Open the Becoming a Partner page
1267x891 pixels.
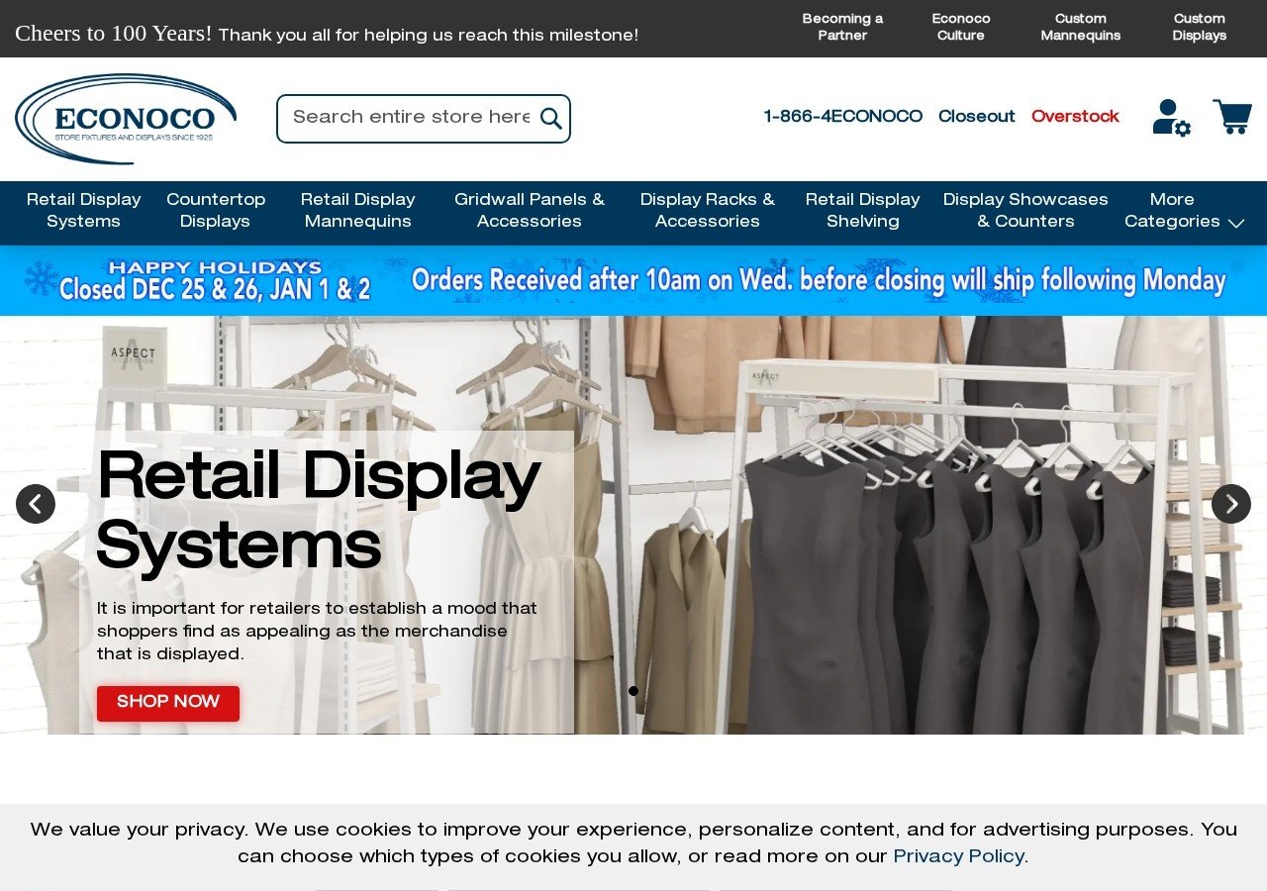click(x=841, y=27)
